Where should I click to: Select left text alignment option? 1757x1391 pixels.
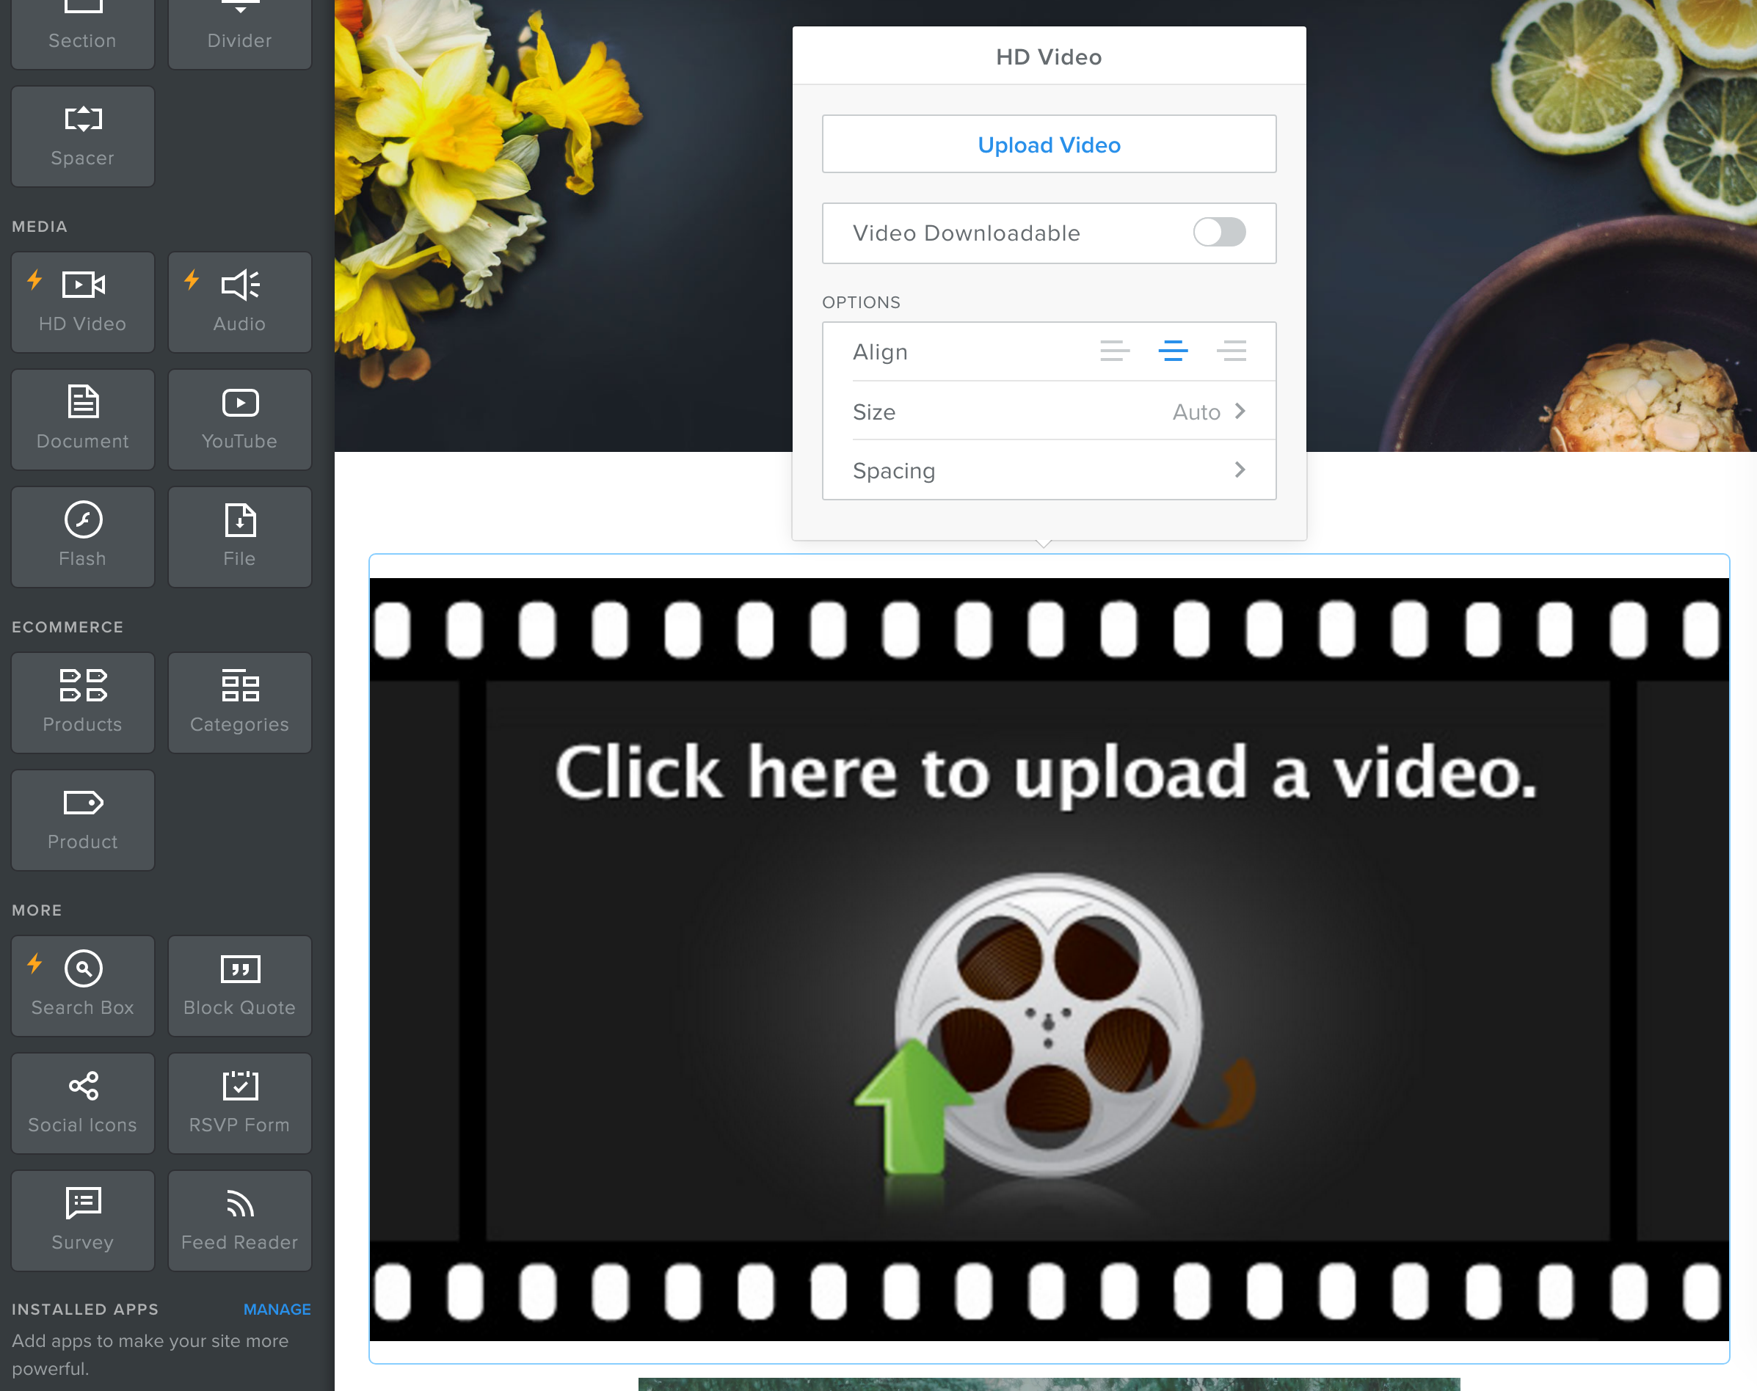point(1114,351)
